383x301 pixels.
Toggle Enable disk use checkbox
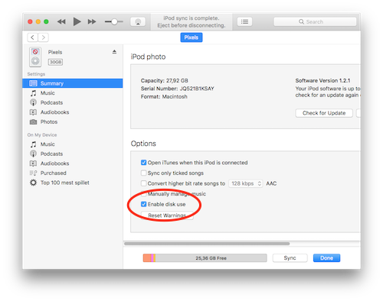click(x=144, y=204)
